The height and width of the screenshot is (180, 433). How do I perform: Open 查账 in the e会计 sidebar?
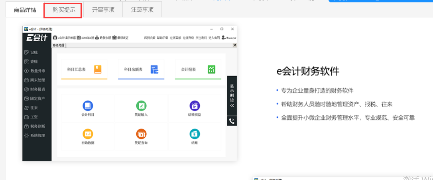[x=31, y=61]
